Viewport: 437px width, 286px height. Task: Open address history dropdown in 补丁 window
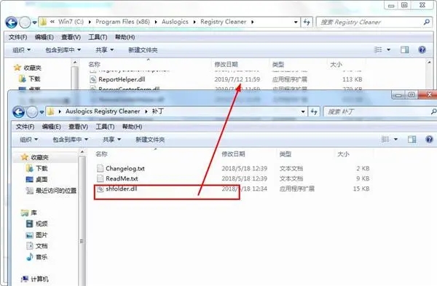point(303,111)
